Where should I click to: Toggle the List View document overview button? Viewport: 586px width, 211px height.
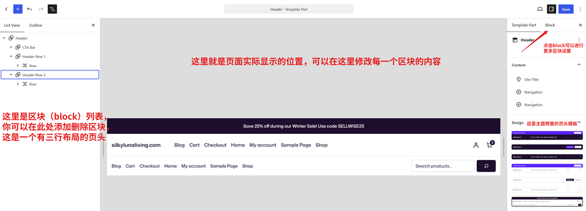click(52, 9)
